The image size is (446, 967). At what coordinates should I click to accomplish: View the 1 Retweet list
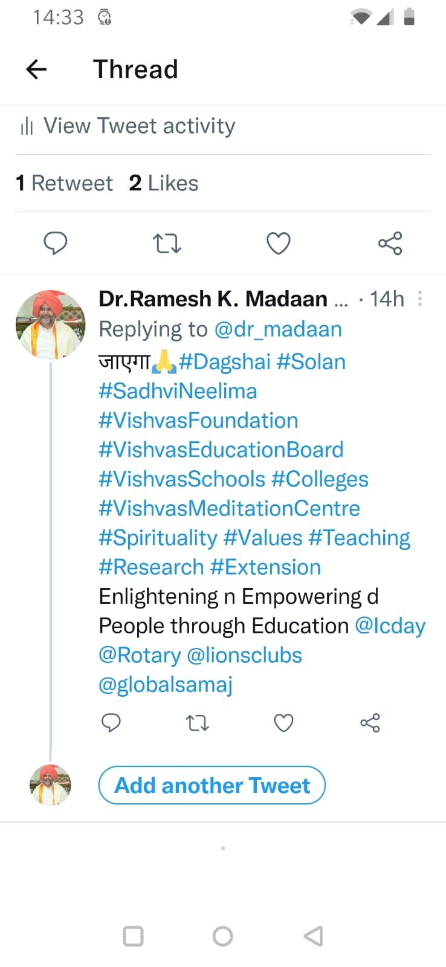[65, 183]
